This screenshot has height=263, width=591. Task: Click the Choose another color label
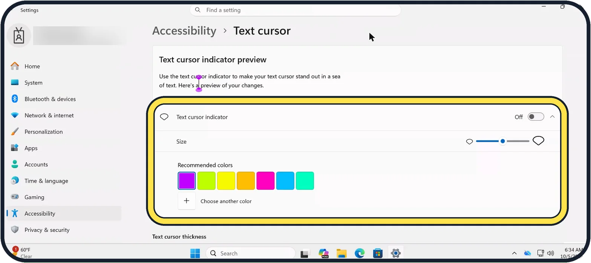pyautogui.click(x=226, y=201)
